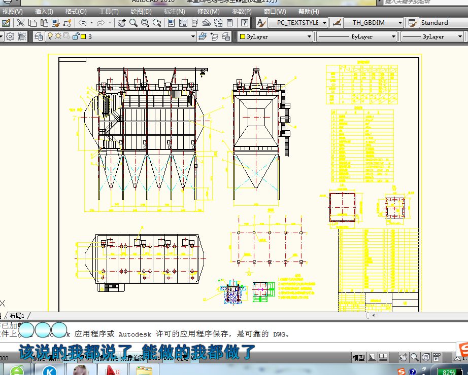The width and height of the screenshot is (468, 375).
Task: Expand the layer list dropdown
Action: [193, 36]
